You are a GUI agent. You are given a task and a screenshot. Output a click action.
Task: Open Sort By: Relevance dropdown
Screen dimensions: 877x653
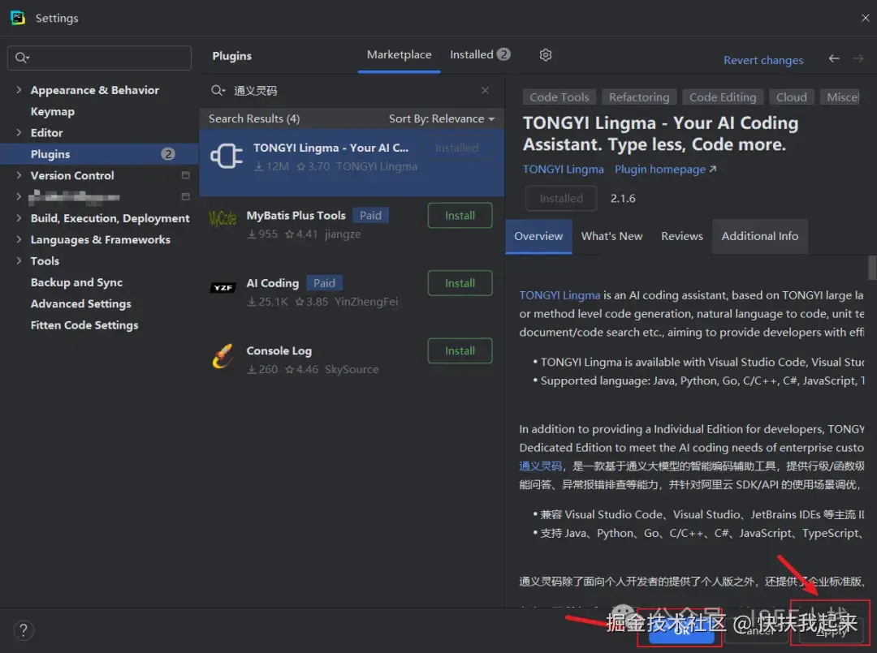coord(442,118)
